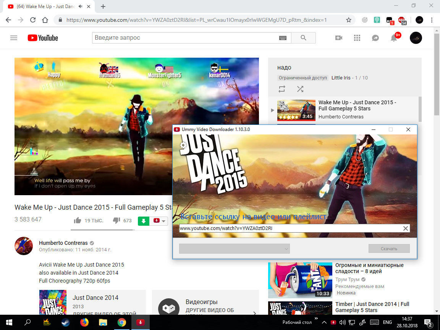Click the AdBlock extension icon
440x330 pixels.
[x=402, y=20]
